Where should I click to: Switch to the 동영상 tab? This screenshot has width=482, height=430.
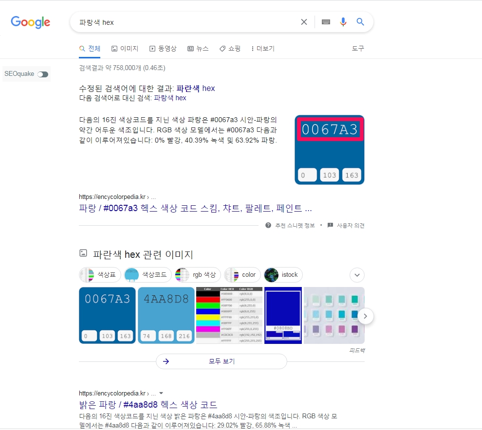[x=163, y=49]
